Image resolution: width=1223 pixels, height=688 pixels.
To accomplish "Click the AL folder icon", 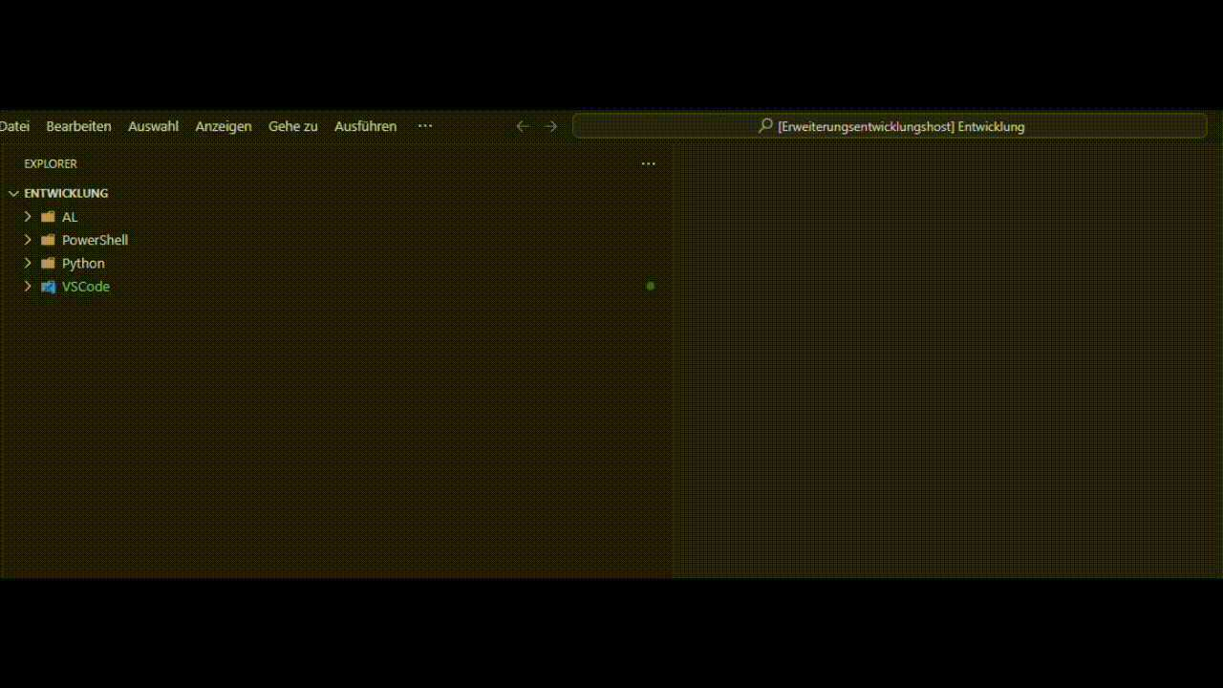I will (x=48, y=217).
